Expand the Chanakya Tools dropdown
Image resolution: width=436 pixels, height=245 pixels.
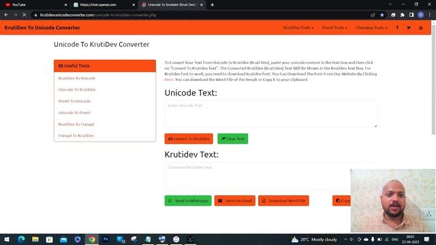371,27
